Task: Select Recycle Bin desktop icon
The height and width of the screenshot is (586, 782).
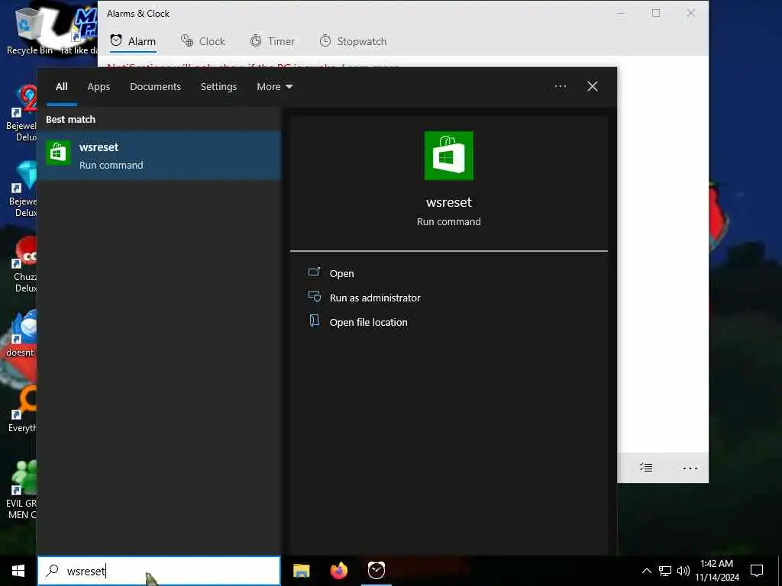Action: tap(29, 31)
